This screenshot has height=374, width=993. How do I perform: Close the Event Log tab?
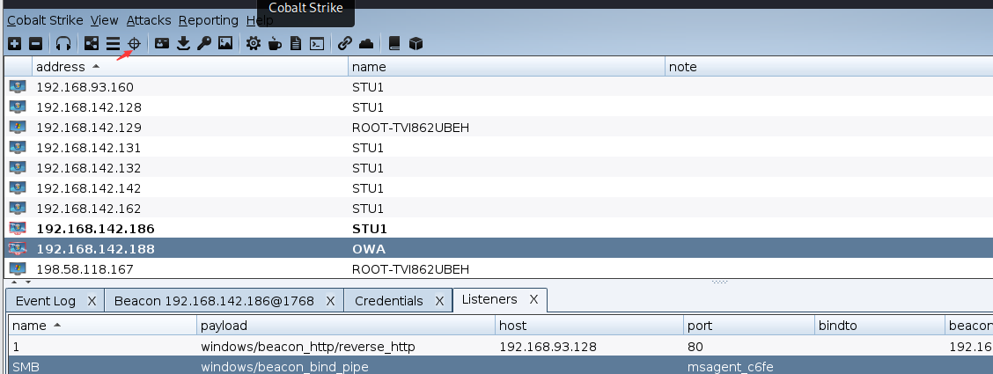click(x=92, y=301)
